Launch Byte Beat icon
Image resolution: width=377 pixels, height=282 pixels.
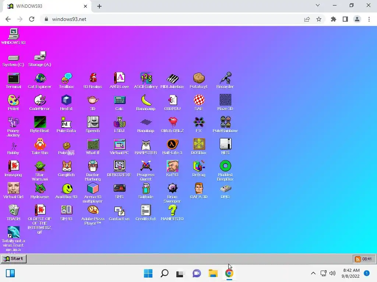coord(40,125)
